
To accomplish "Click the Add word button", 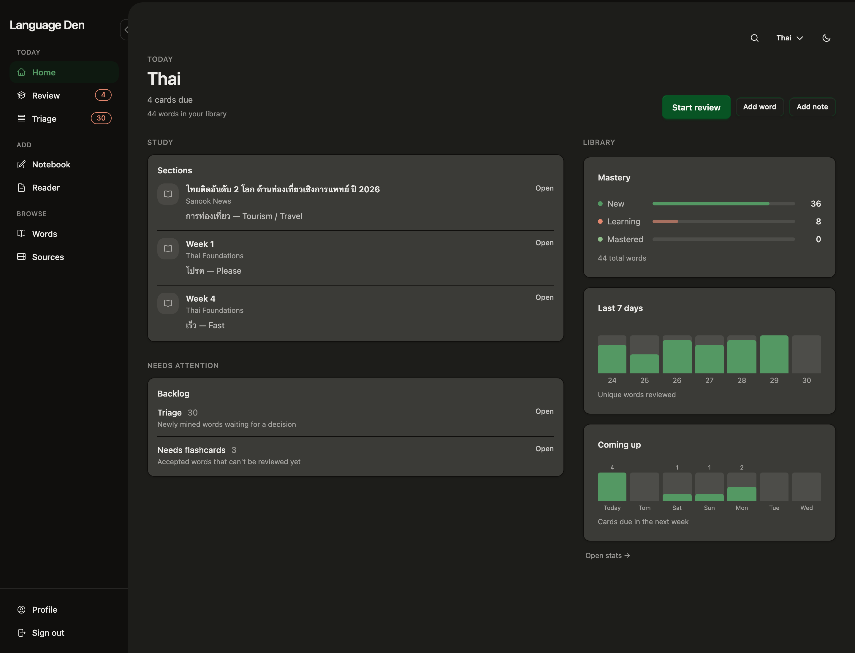I will [759, 107].
